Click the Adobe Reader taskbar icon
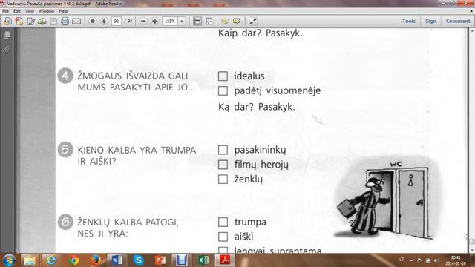 click(x=225, y=260)
